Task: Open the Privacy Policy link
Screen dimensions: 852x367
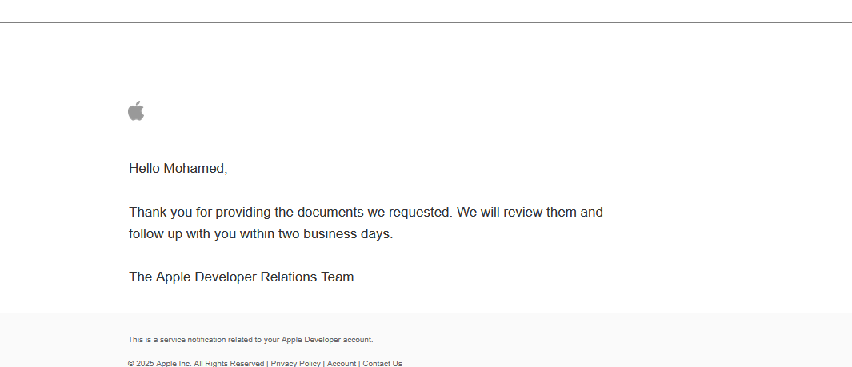Action: coord(295,363)
